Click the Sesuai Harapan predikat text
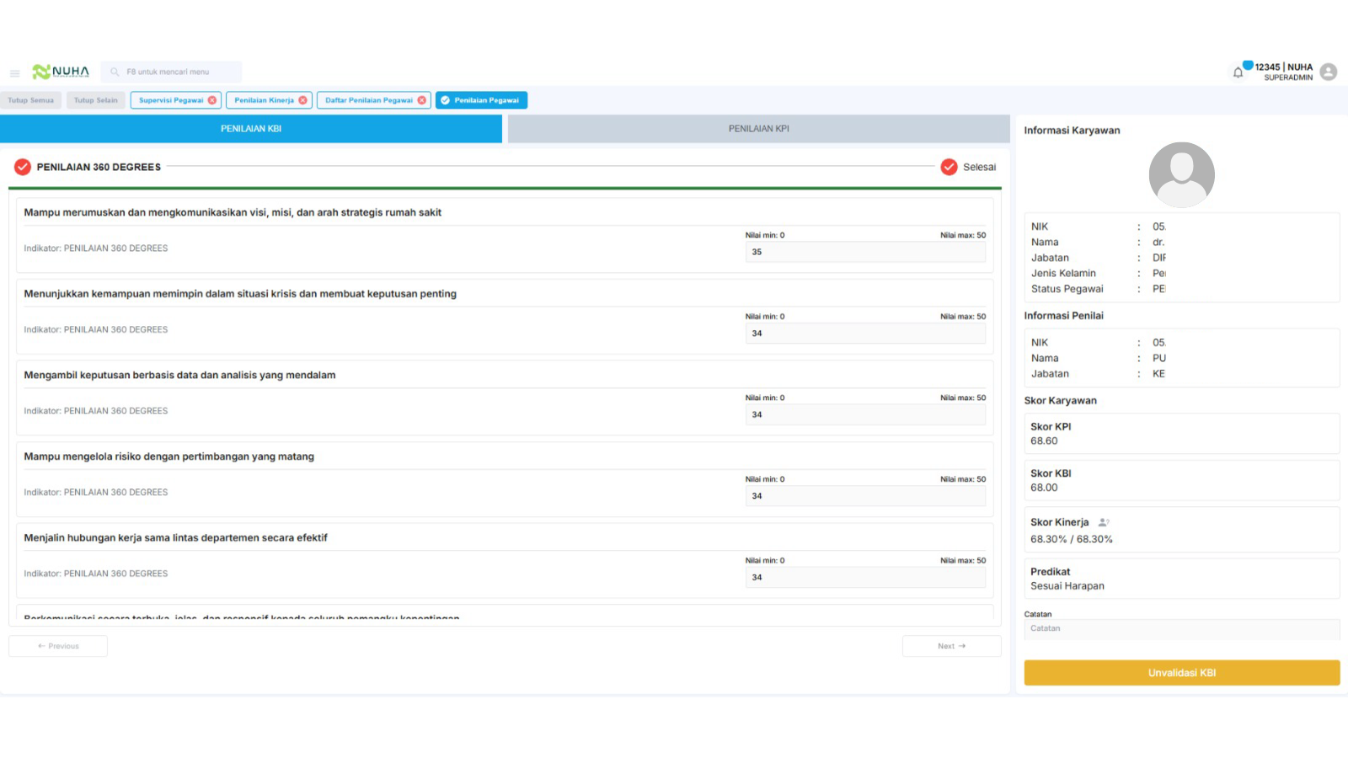This screenshot has height=758, width=1348. point(1067,586)
